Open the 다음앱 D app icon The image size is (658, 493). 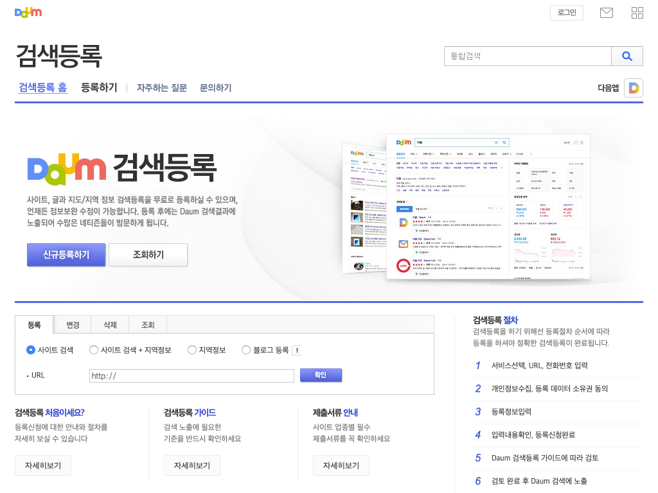(633, 88)
